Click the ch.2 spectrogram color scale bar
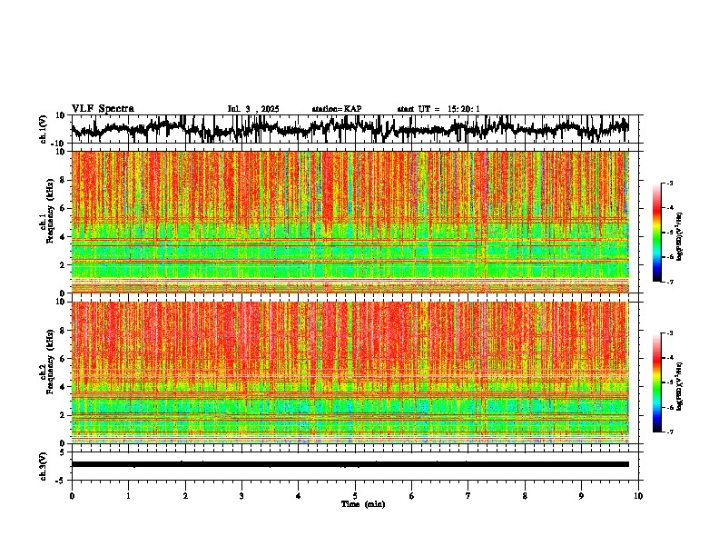719x556 pixels. point(656,382)
